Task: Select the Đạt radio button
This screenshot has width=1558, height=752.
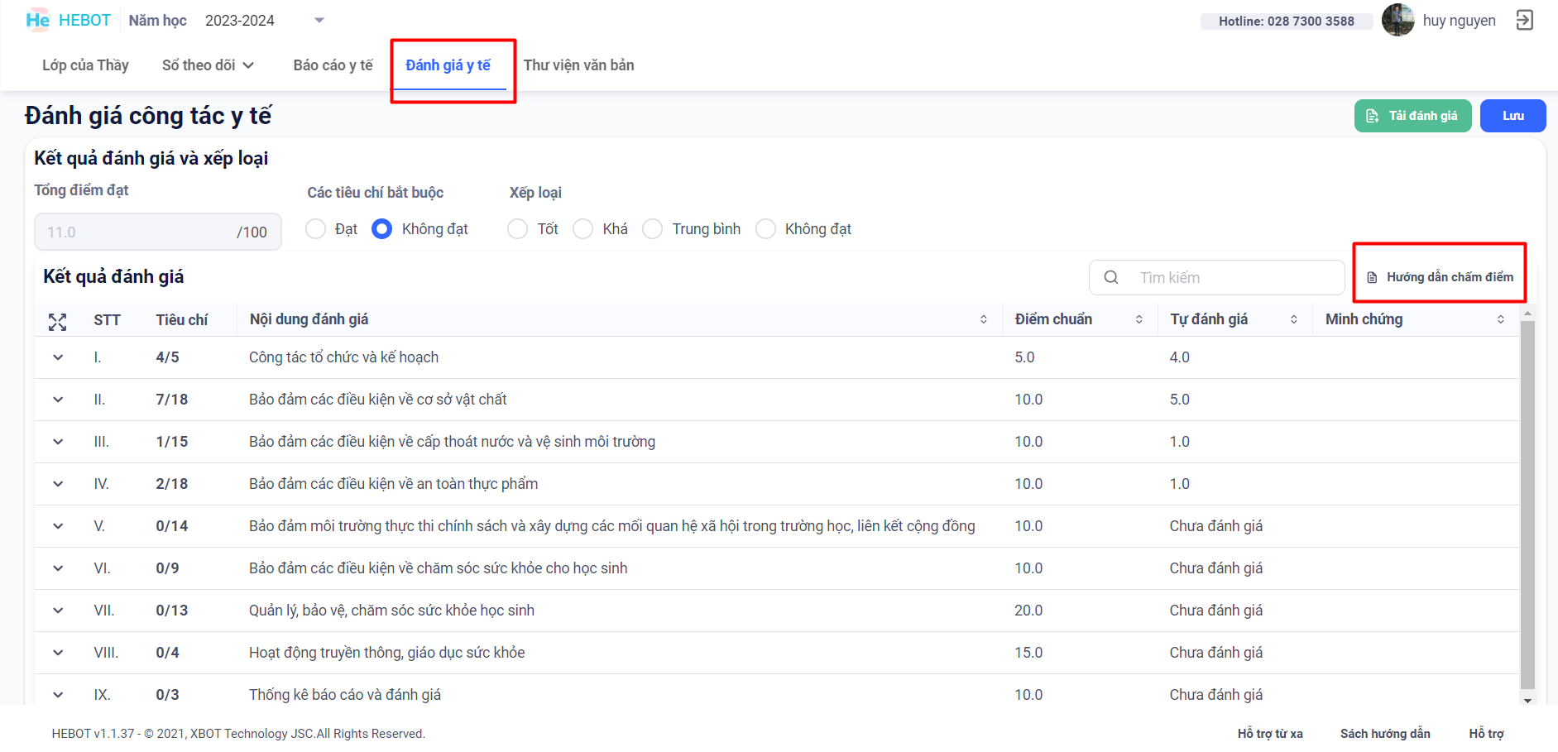Action: click(x=315, y=229)
